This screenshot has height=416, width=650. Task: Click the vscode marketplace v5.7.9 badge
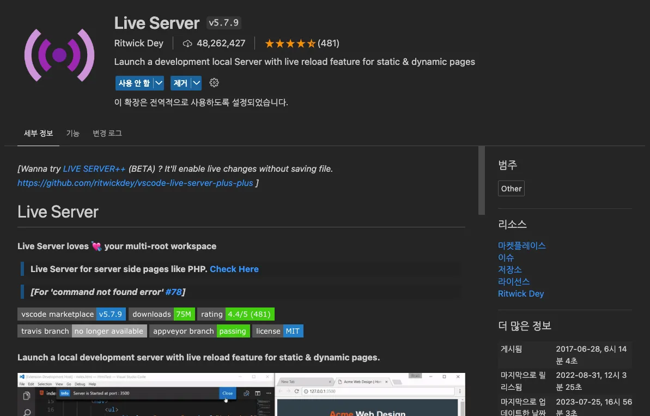click(71, 314)
